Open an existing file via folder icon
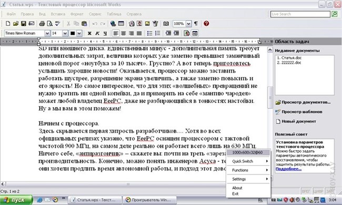The image size is (342, 205). (16, 24)
